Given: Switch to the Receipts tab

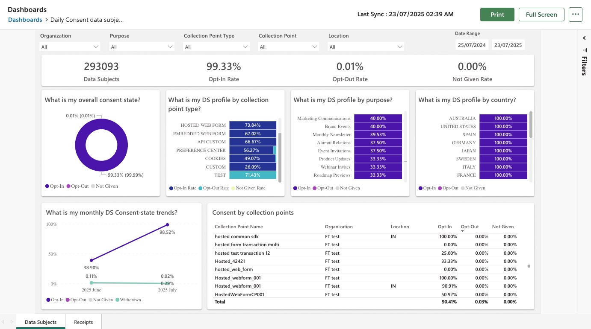Looking at the screenshot, I should point(83,322).
